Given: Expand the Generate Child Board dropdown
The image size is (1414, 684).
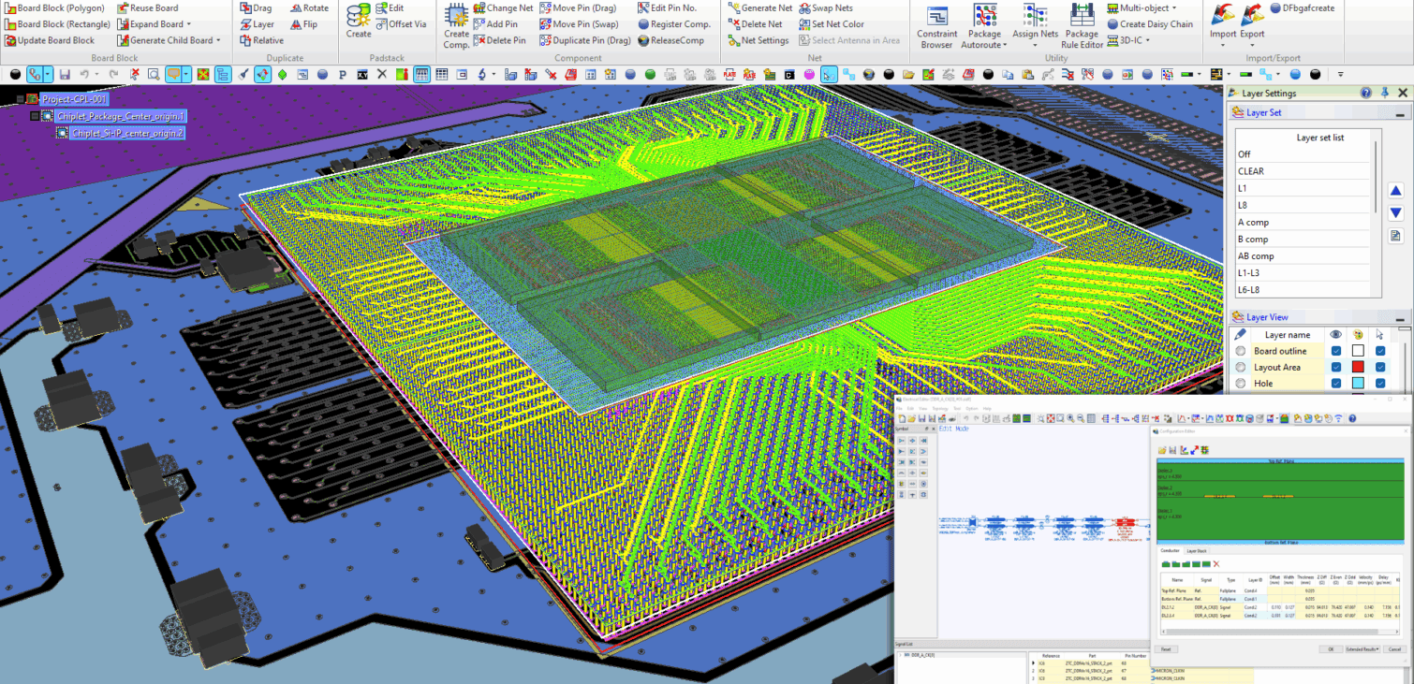Looking at the screenshot, I should coord(218,40).
